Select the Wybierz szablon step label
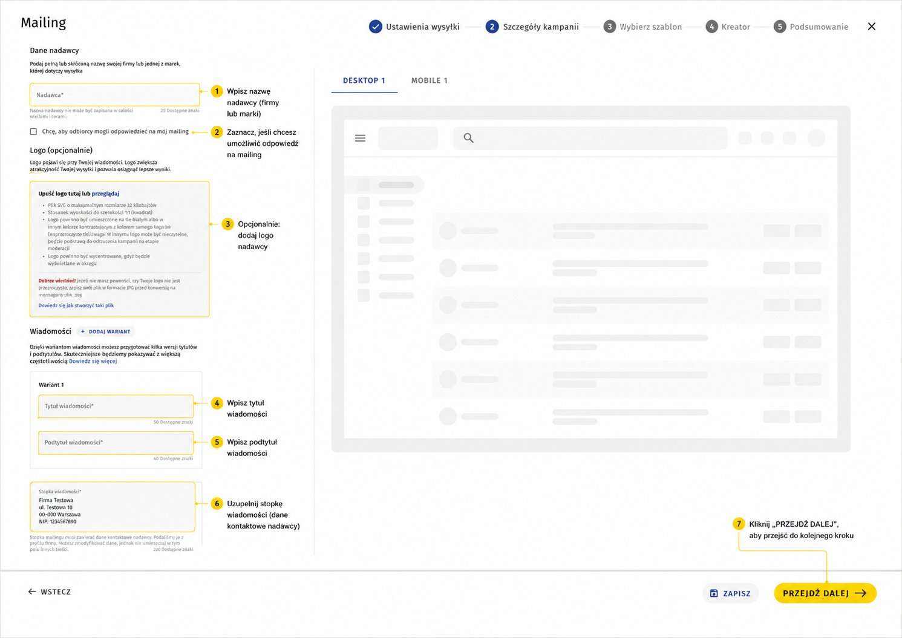The image size is (902, 638). (x=650, y=27)
